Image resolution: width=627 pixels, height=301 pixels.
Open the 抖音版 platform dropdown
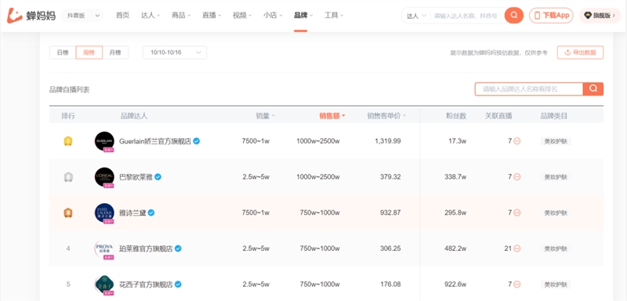coord(82,16)
